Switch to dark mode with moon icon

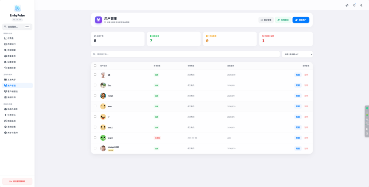point(362,5)
